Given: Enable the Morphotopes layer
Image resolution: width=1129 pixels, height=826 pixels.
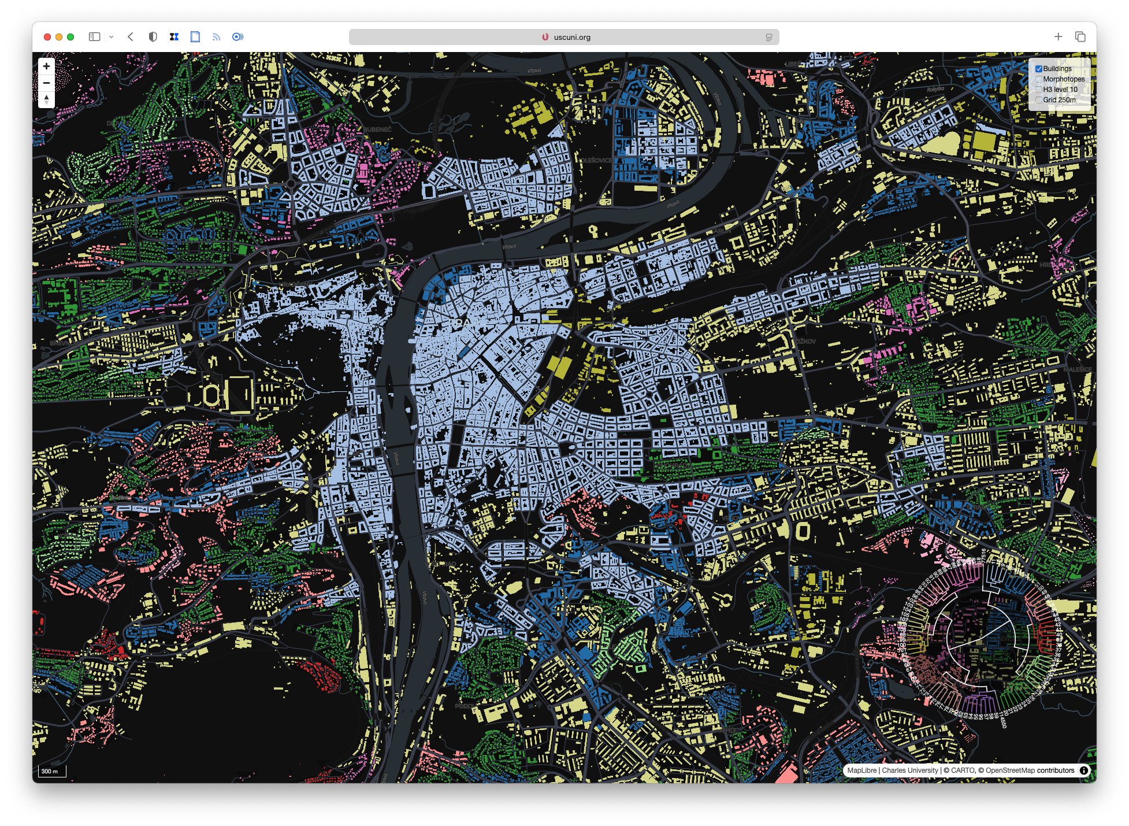Looking at the screenshot, I should point(1039,79).
